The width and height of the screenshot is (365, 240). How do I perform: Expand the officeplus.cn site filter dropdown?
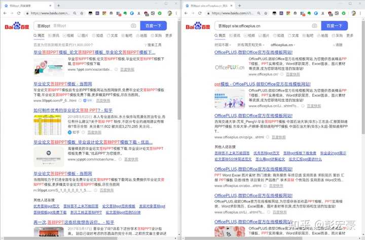(x=282, y=45)
